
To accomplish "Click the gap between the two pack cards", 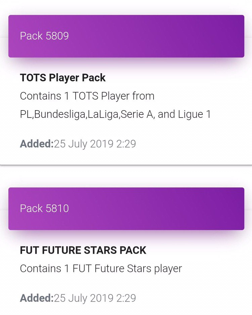I will click(x=126, y=175).
